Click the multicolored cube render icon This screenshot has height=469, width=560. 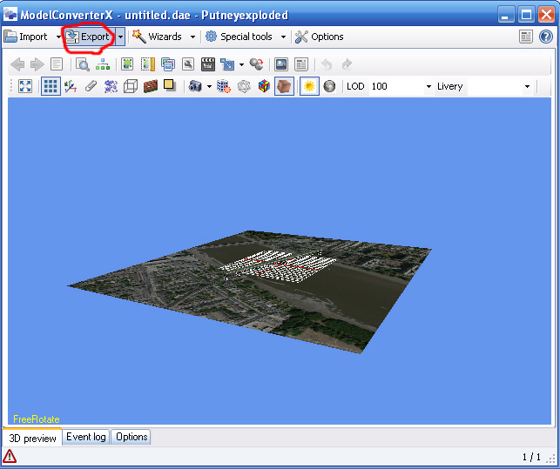[264, 86]
